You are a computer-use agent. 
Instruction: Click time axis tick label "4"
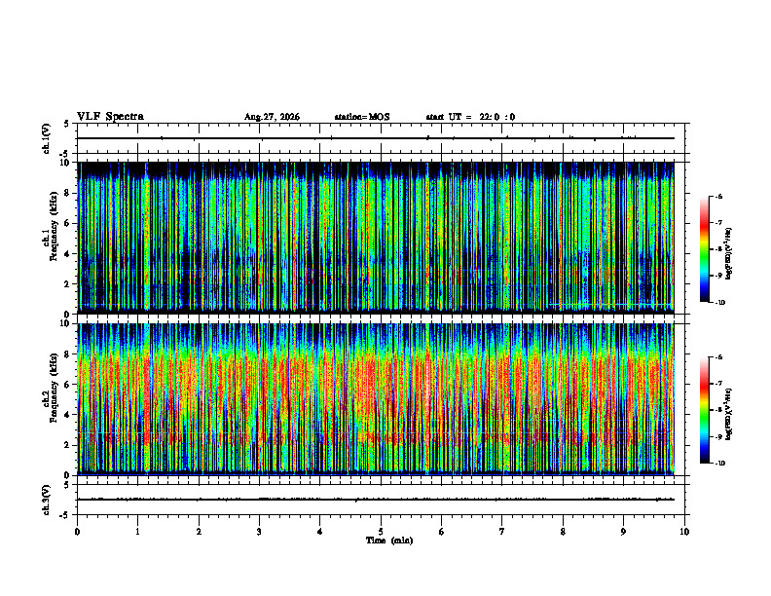pos(320,532)
